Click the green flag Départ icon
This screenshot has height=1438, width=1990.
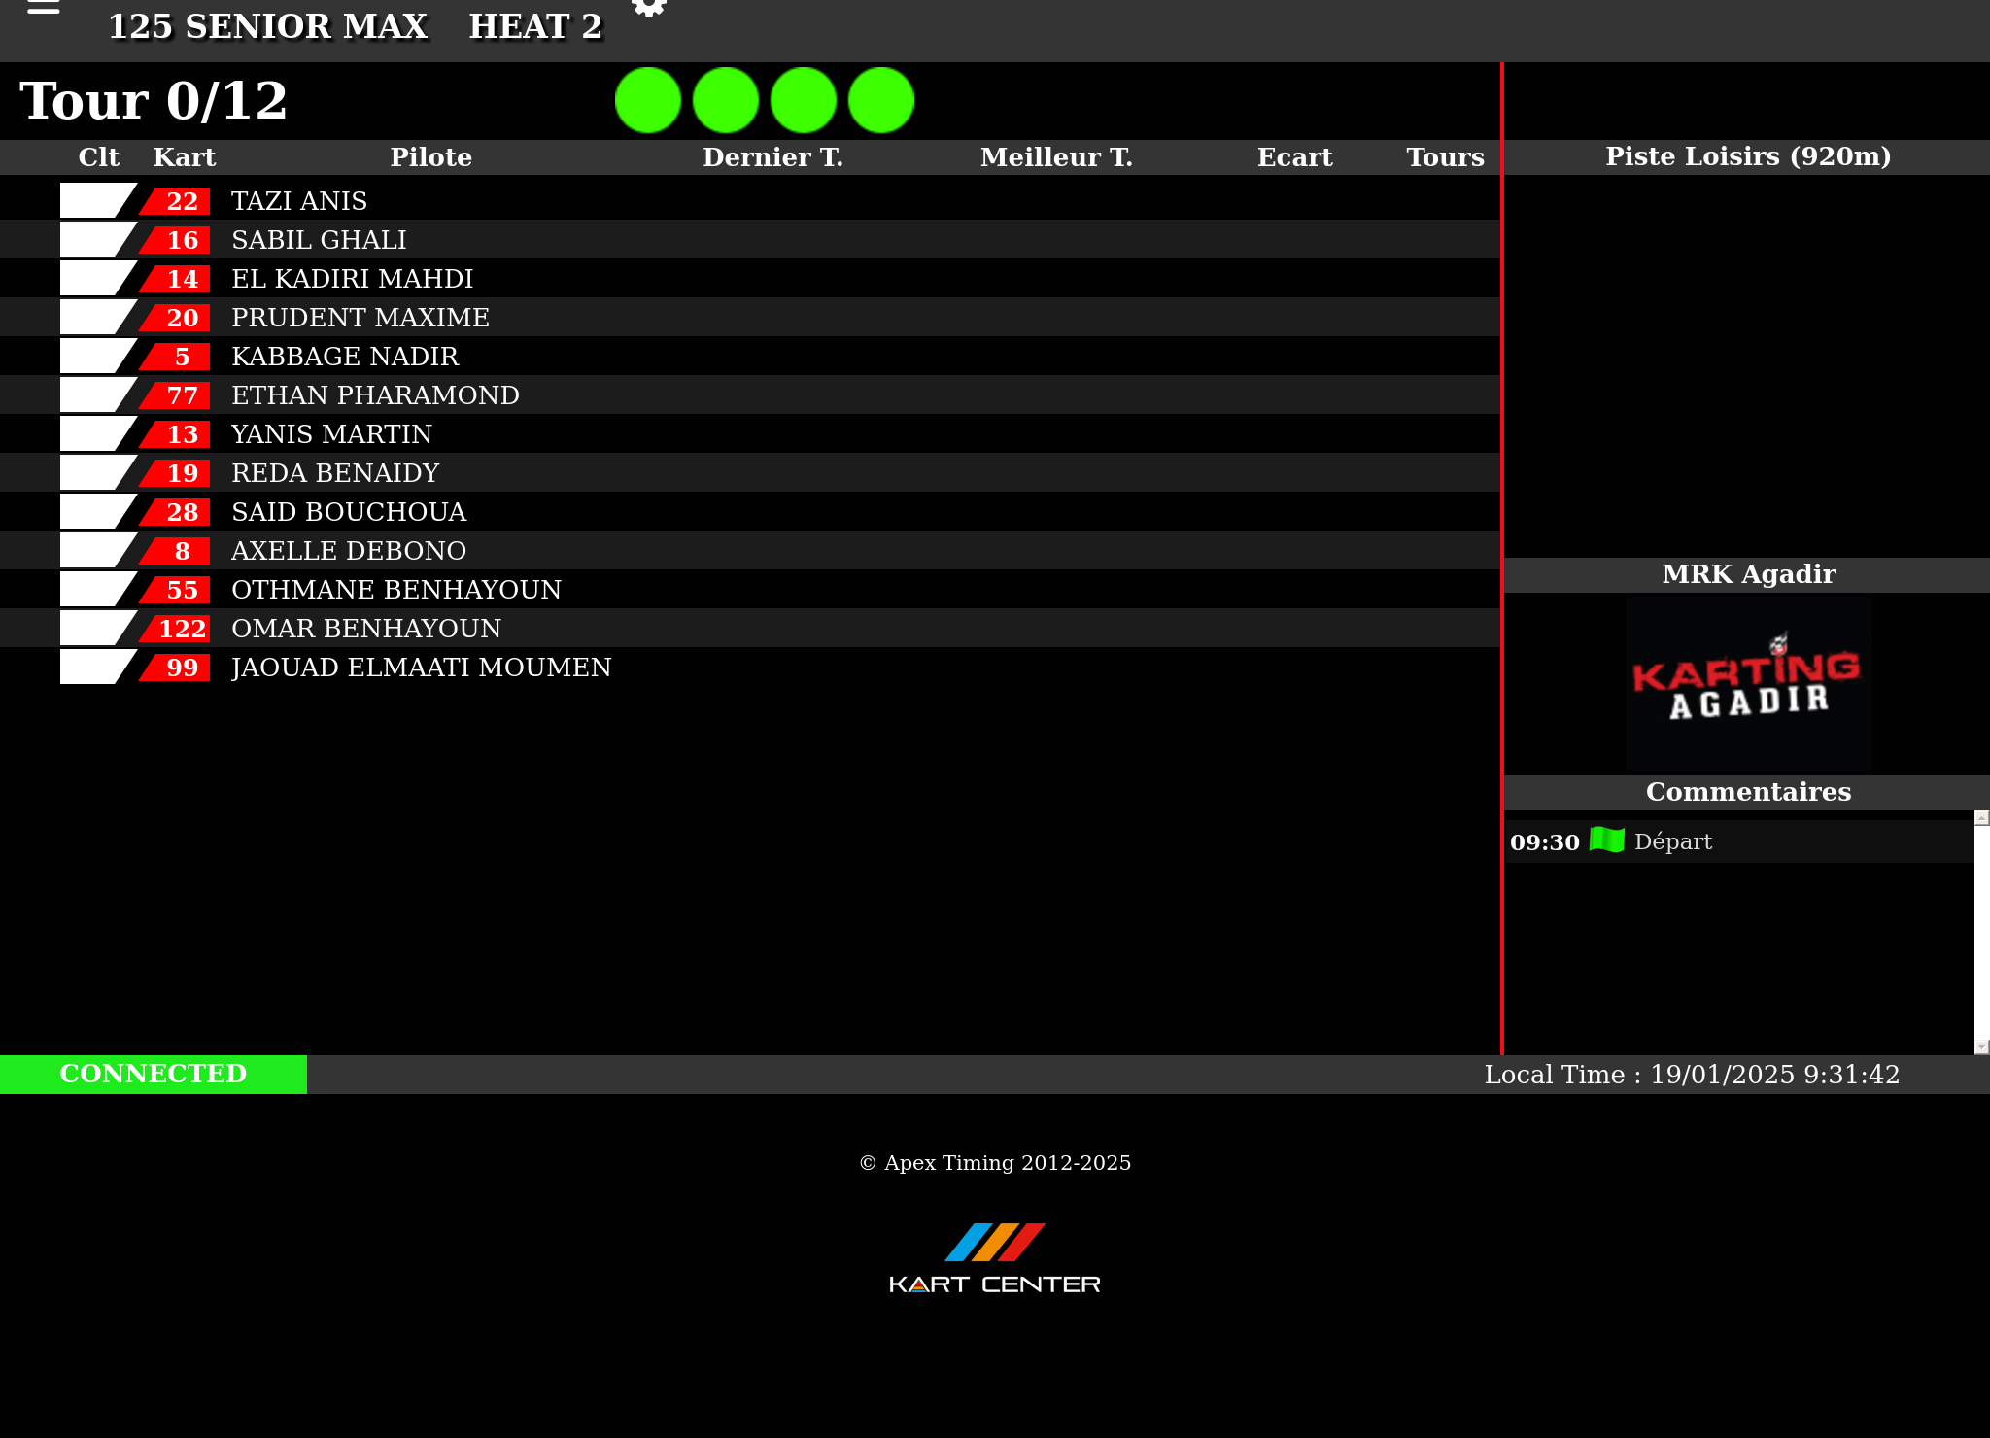pos(1607,840)
